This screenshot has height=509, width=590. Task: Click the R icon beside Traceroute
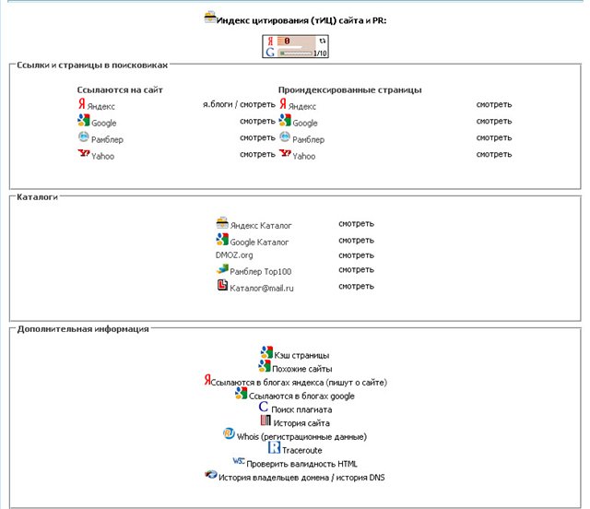coord(275,447)
